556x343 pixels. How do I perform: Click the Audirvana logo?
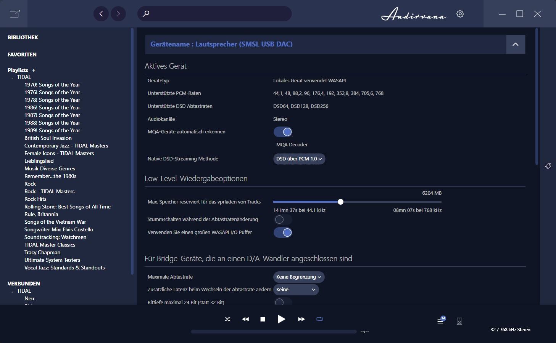coord(414,14)
